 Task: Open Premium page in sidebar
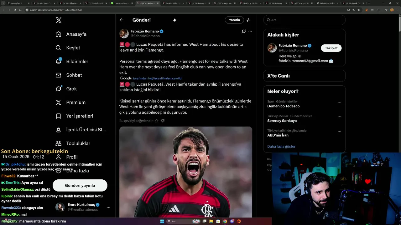coord(70,102)
